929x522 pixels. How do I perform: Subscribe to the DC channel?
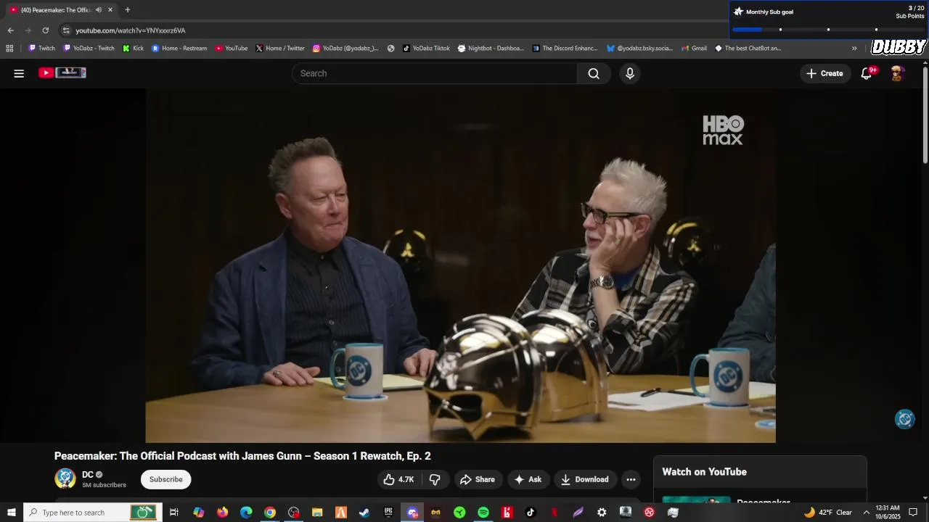click(x=166, y=479)
